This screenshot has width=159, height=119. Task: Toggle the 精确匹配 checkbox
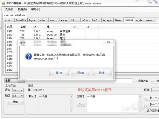135,81
